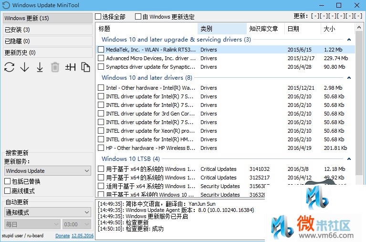Click the install updates arrow icon
This screenshot has width=366, height=242.
click(40, 67)
